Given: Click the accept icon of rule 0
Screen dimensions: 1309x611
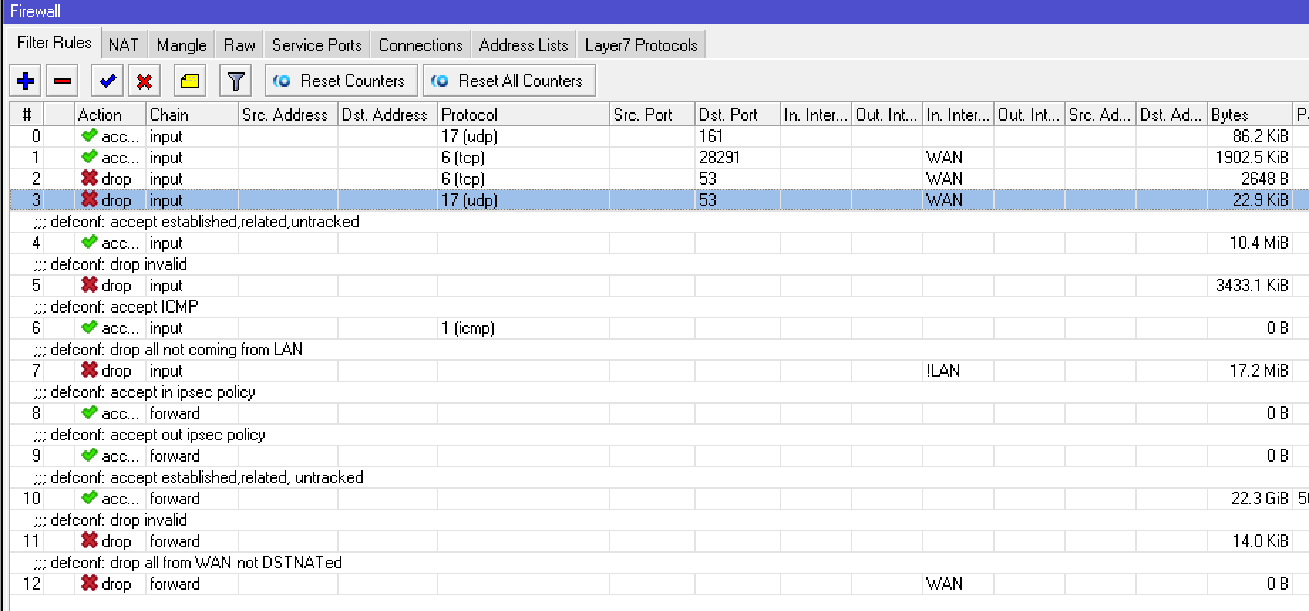Looking at the screenshot, I should tap(89, 136).
